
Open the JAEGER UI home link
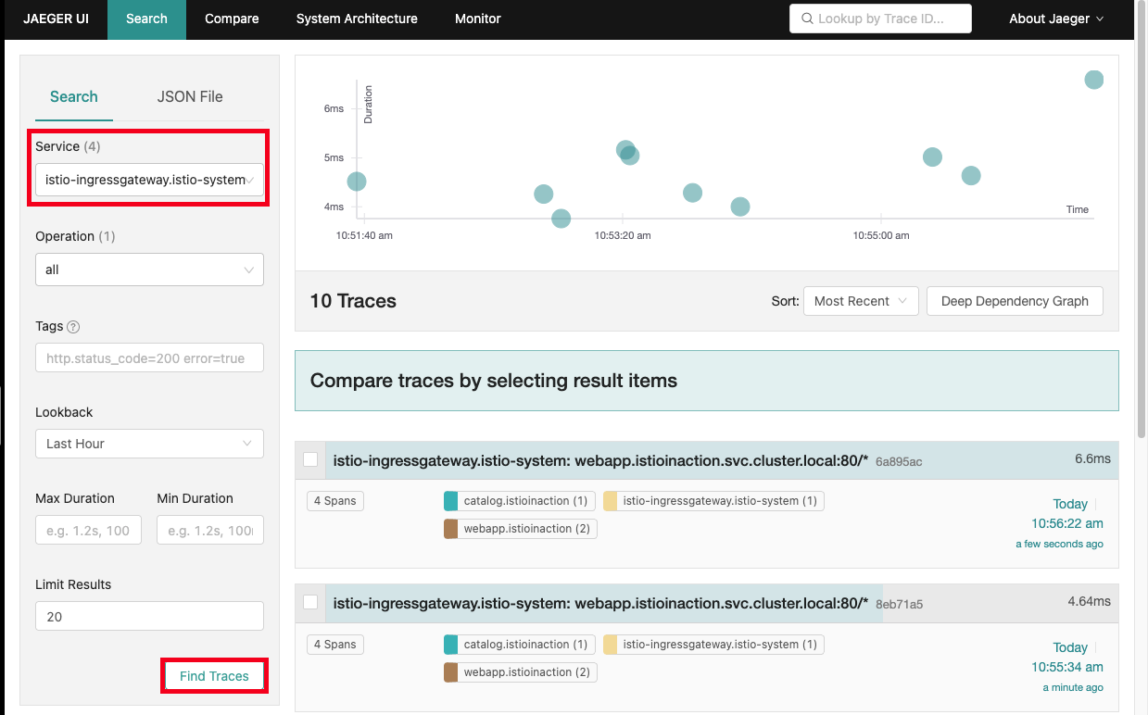pos(57,19)
